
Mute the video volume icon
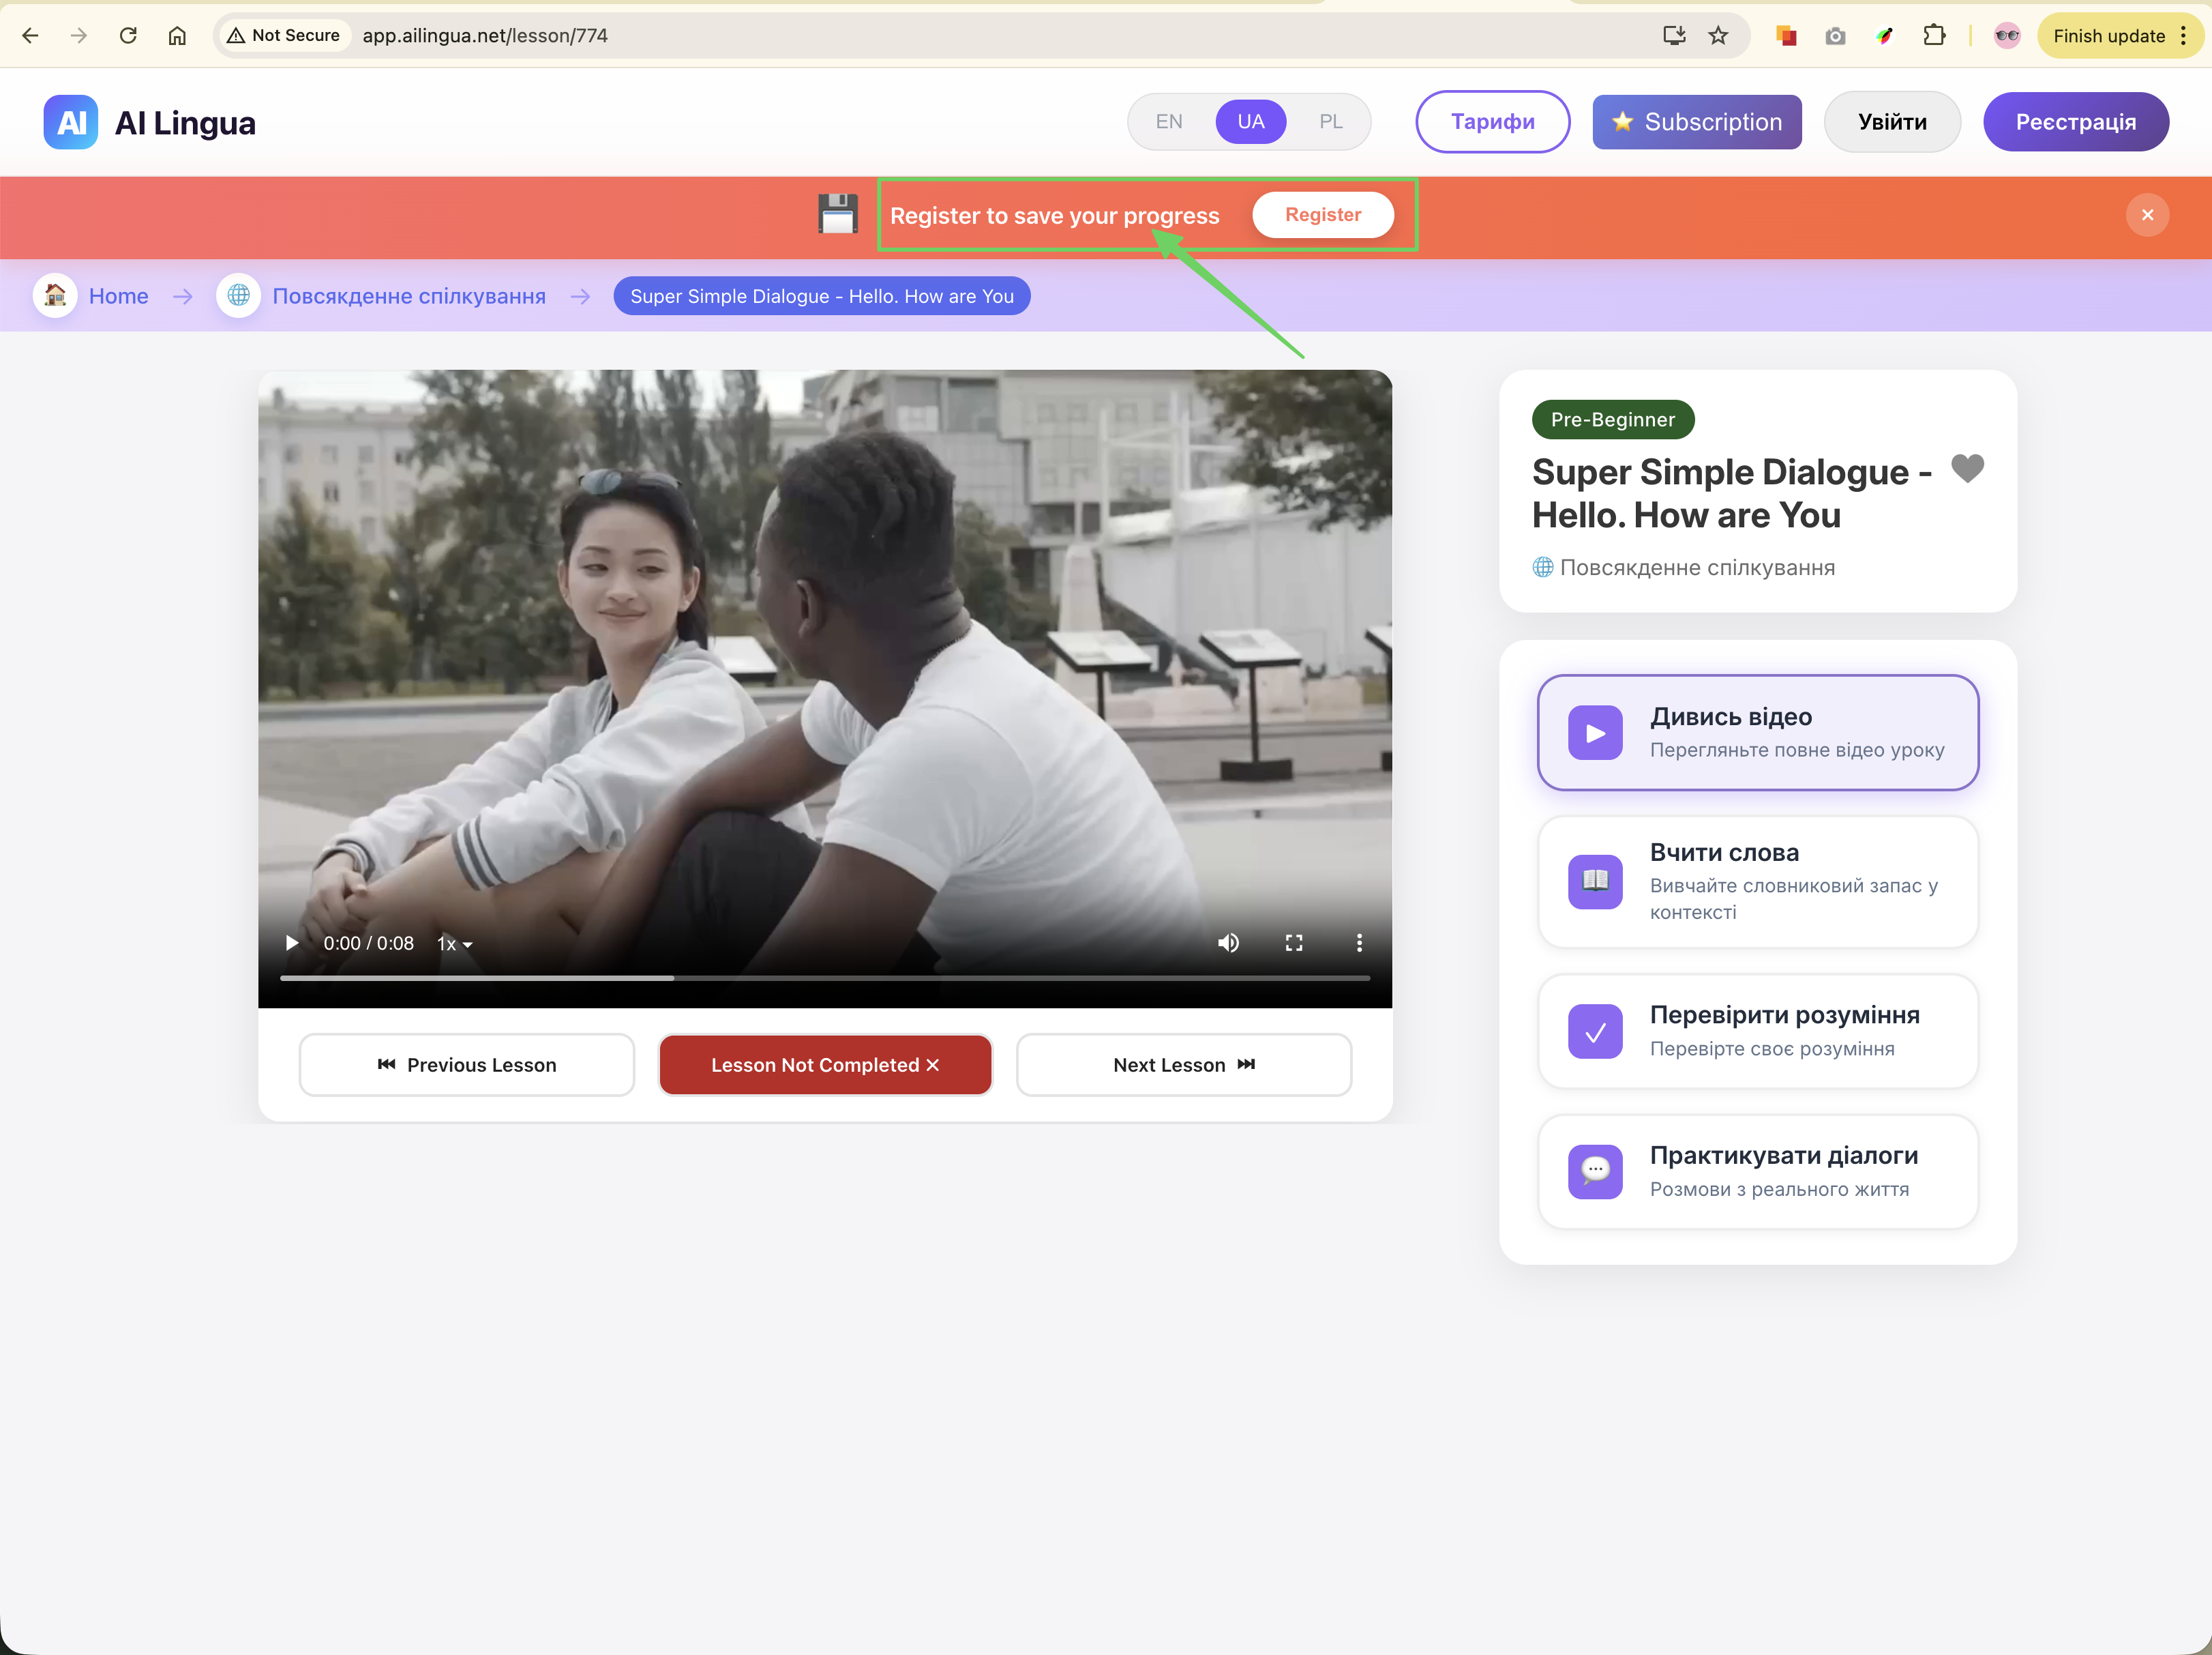1228,943
